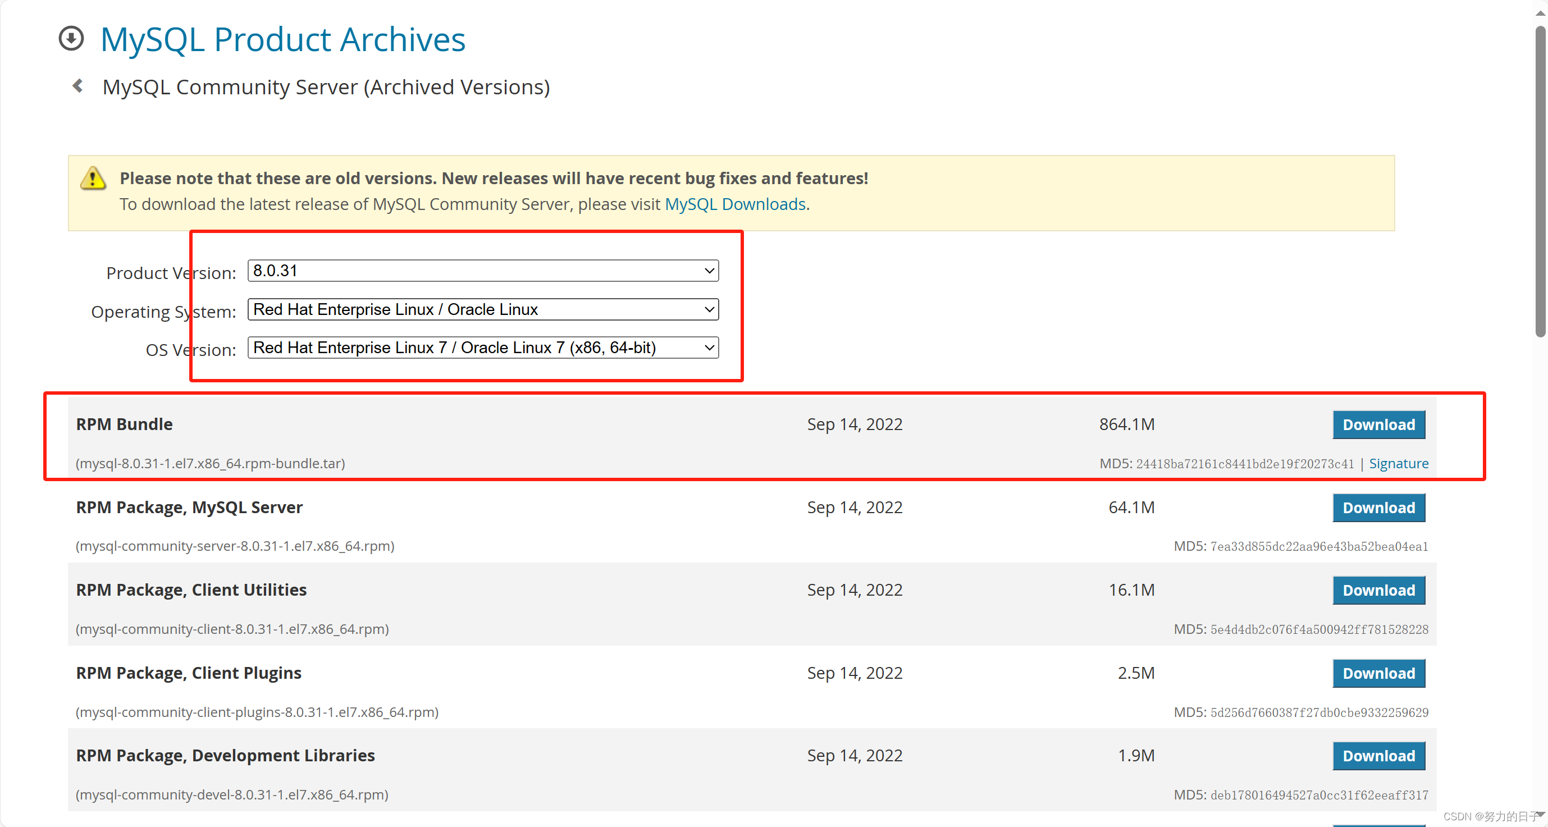The height and width of the screenshot is (827, 1548).
Task: Click the 16.1M file size
Action: 1131,590
